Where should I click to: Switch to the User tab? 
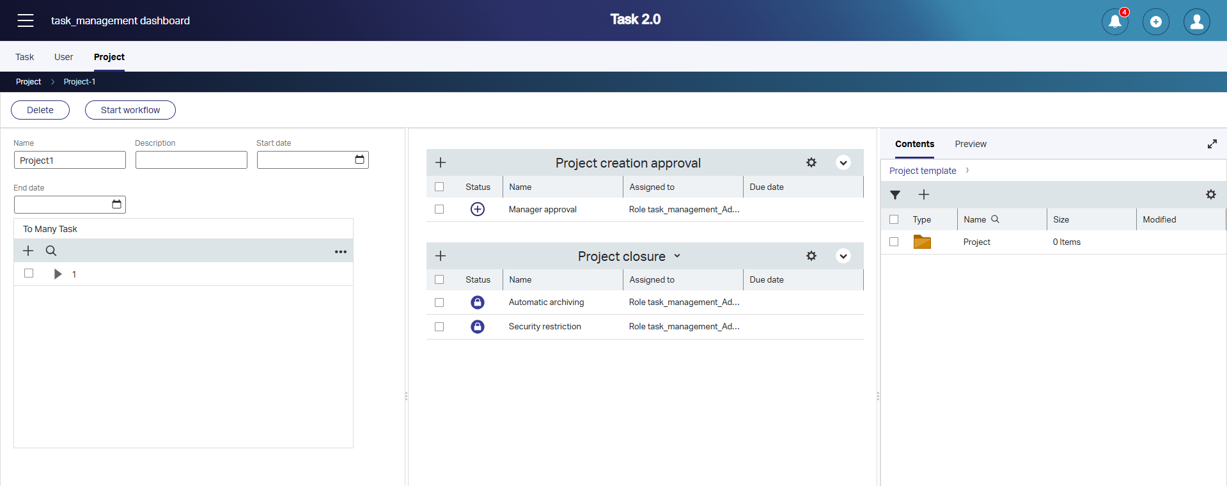tap(63, 57)
